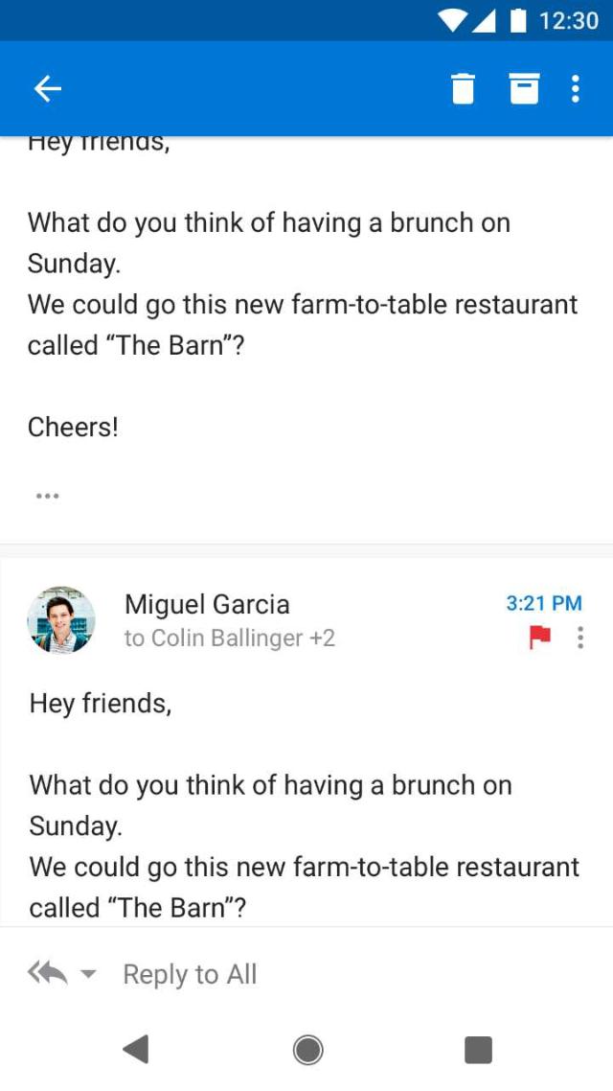This screenshot has height=1091, width=613.
Task: Open the message options three-dot menu
Action: coord(581,637)
